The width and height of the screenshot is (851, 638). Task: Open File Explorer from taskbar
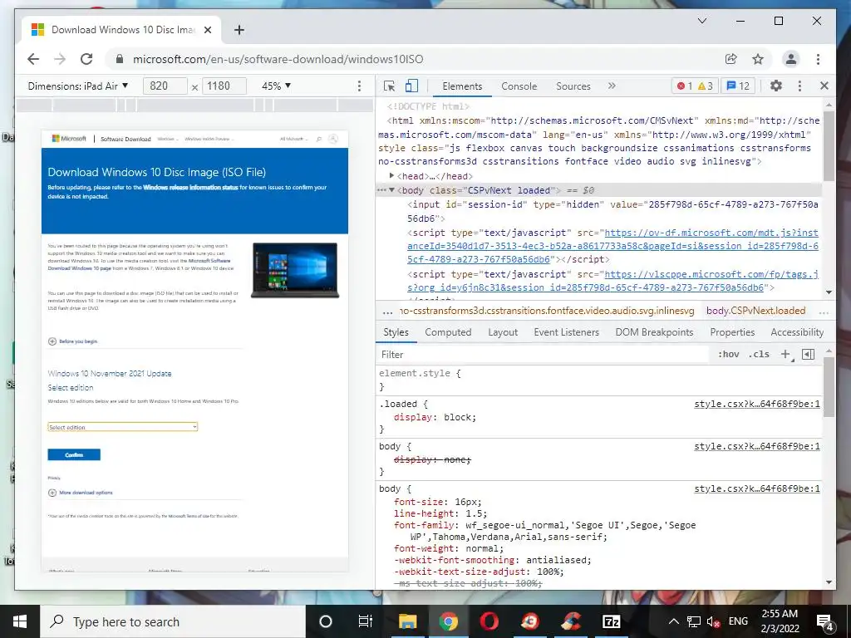(x=407, y=621)
